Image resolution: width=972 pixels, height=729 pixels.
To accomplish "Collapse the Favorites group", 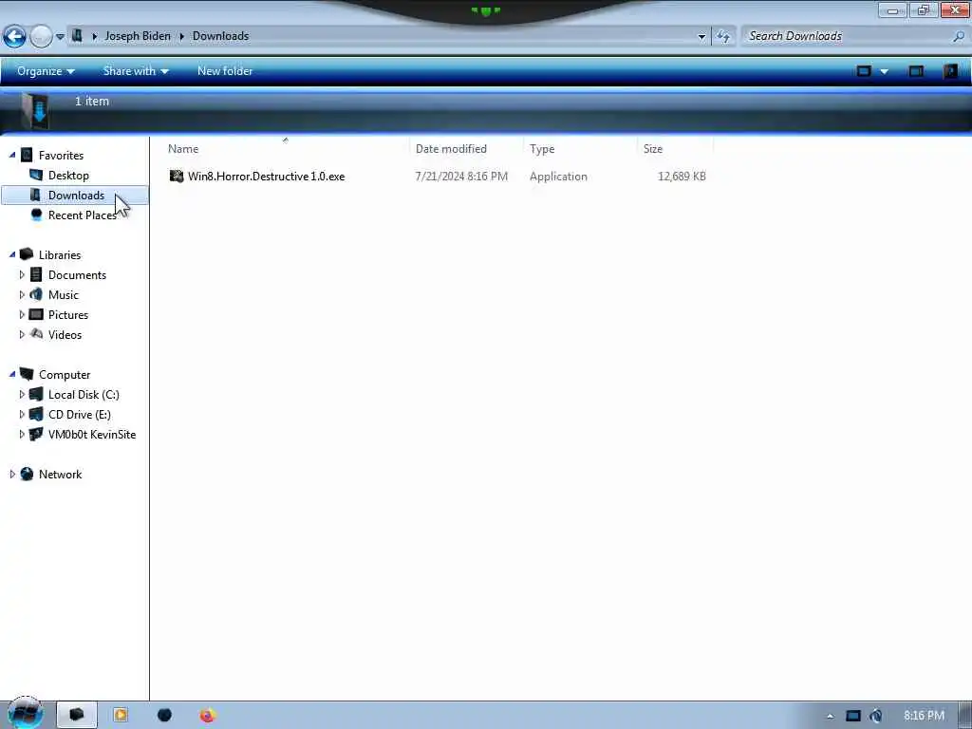I will point(11,155).
